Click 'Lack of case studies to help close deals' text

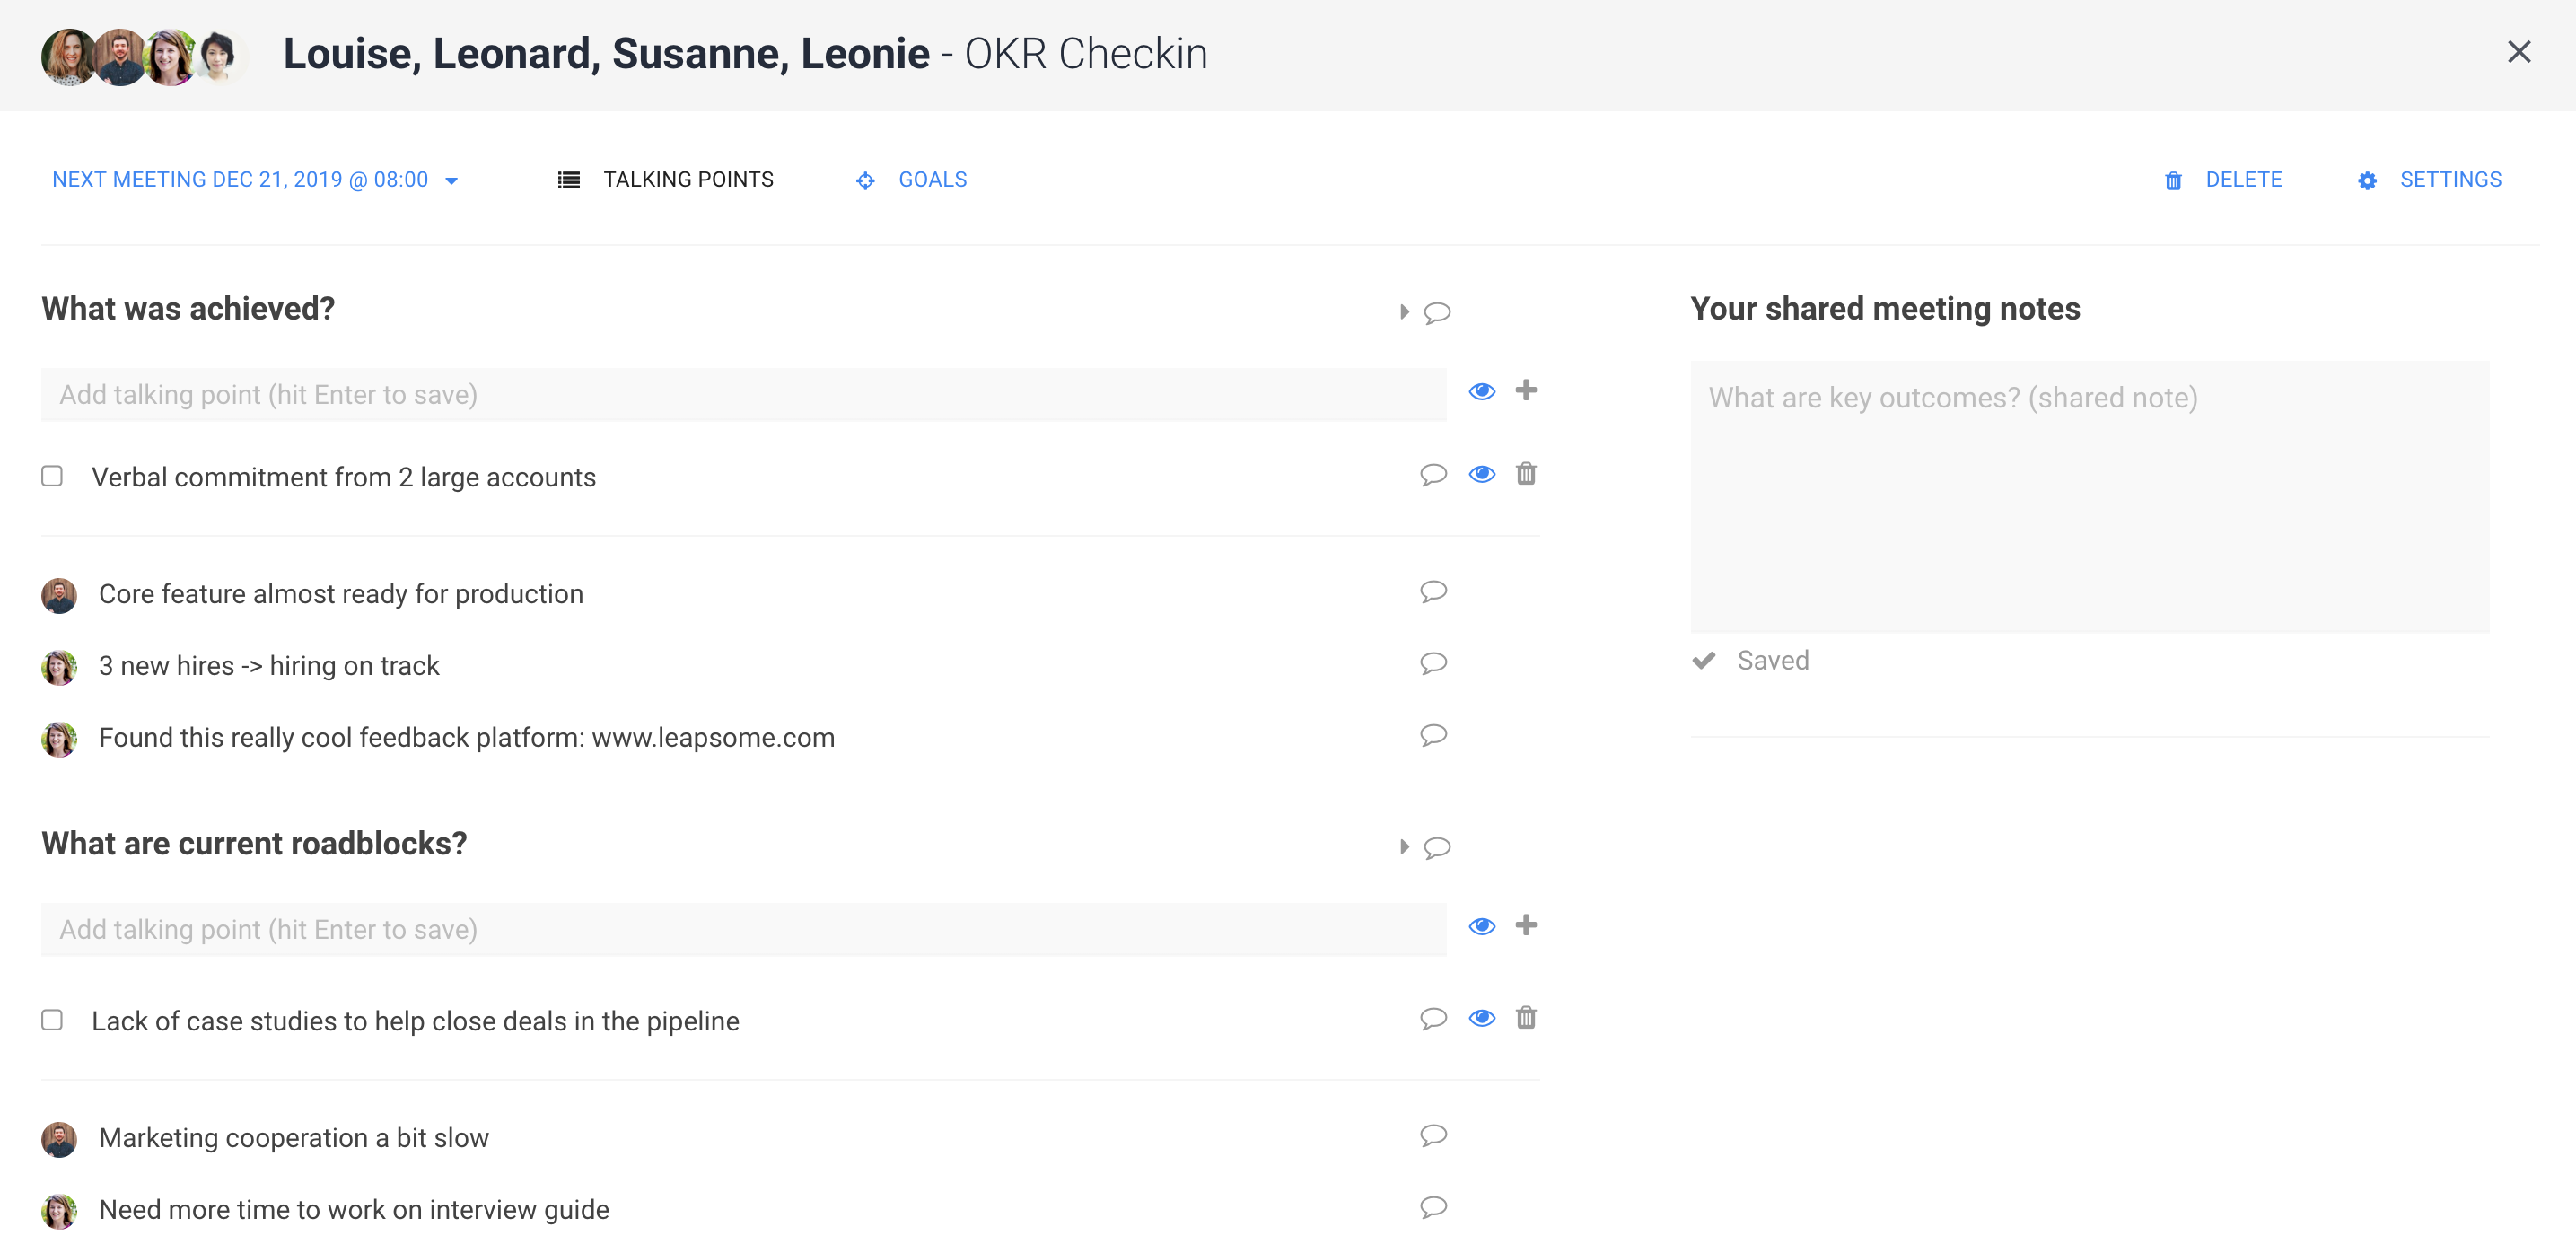[x=415, y=1021]
